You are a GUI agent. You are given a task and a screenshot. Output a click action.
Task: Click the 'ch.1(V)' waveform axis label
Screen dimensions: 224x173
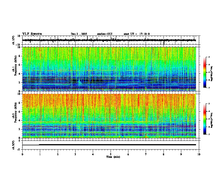(14, 40)
